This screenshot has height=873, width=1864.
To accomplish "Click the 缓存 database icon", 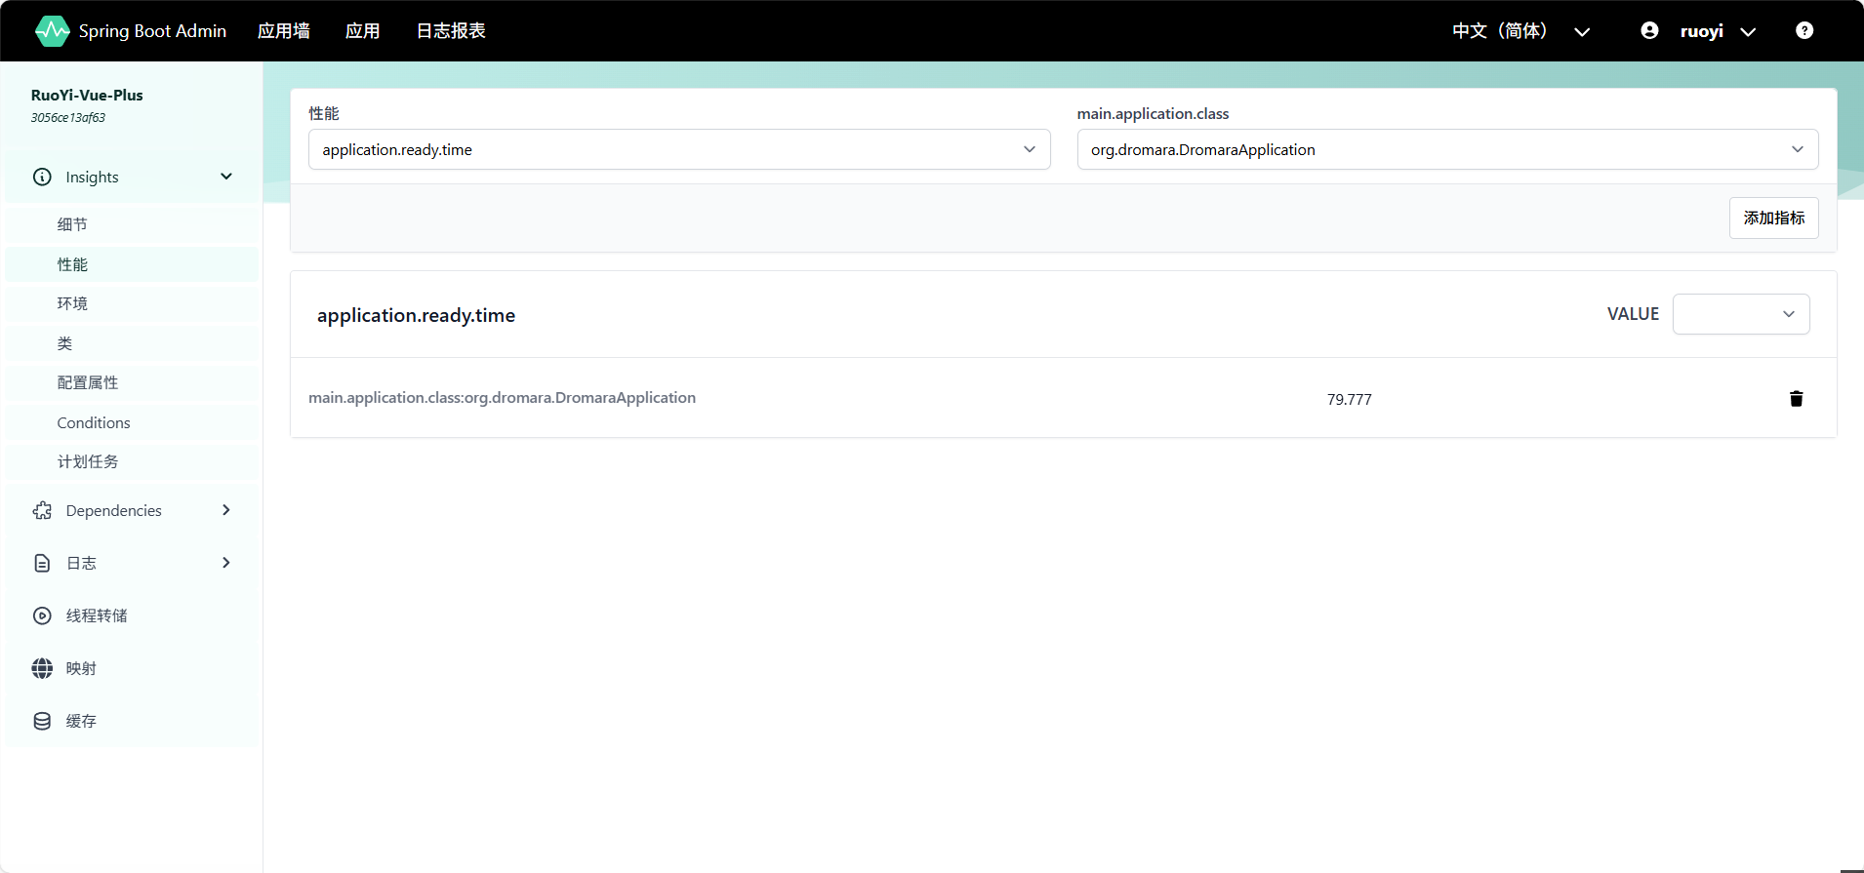I will [42, 721].
